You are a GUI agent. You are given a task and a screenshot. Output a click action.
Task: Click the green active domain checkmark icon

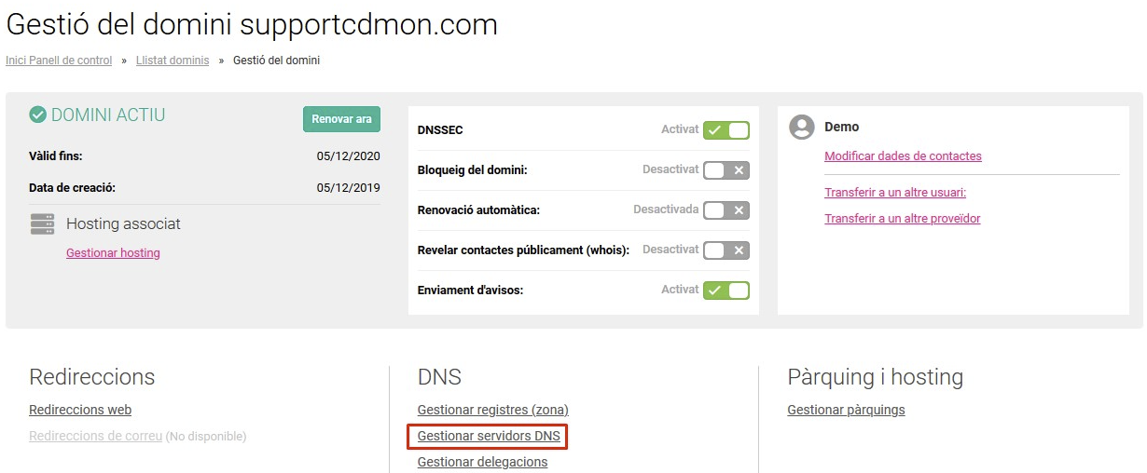pos(38,115)
